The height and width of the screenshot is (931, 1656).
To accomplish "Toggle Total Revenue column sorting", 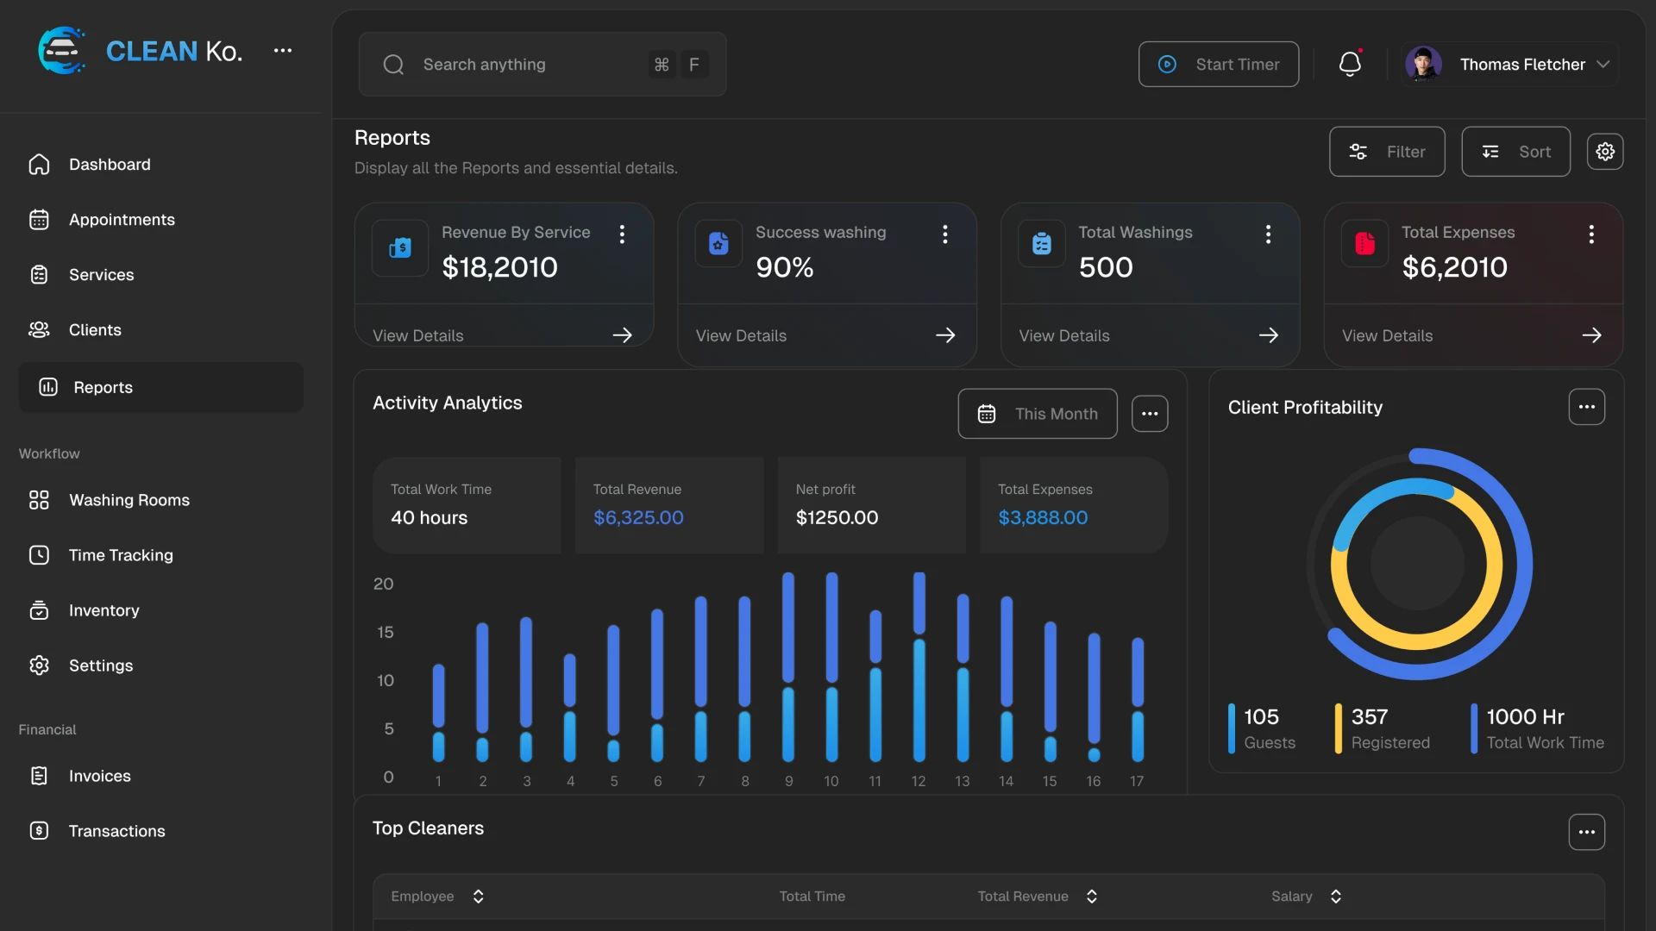I will point(1091,897).
